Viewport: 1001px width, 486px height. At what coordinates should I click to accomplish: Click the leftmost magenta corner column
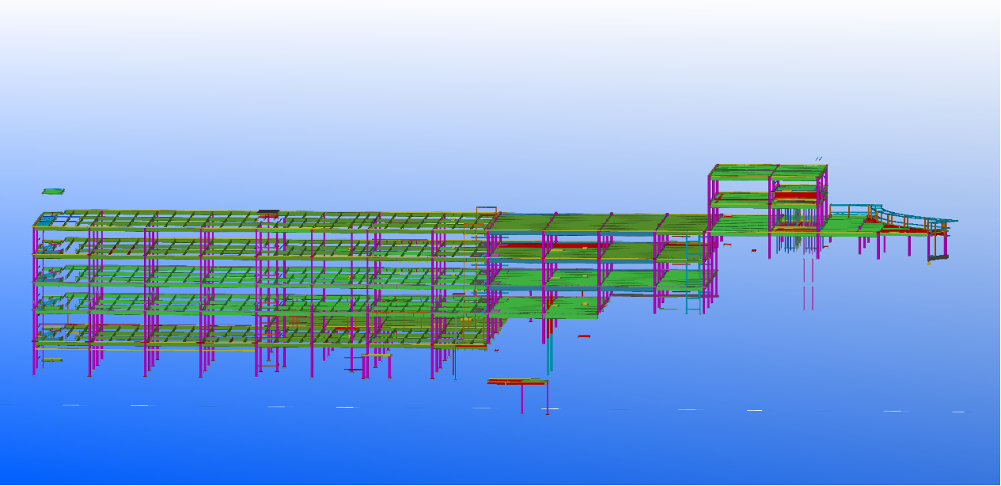(34, 301)
